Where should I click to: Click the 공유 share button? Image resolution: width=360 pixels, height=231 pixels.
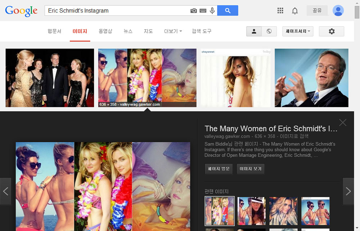pos(317,10)
